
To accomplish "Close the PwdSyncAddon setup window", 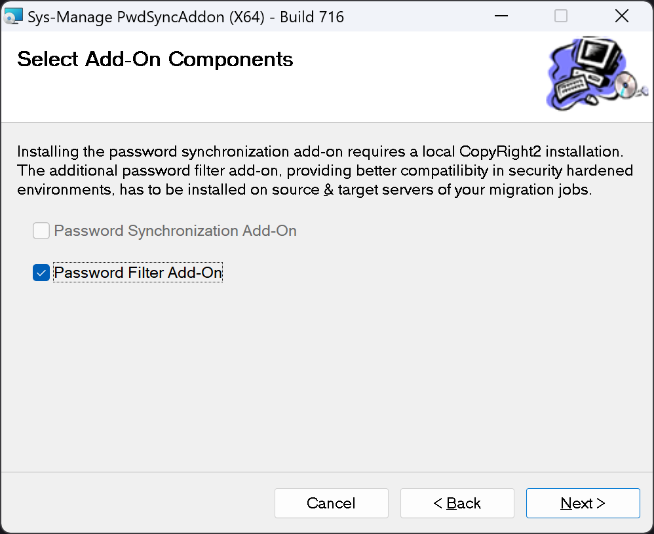I will click(x=622, y=16).
